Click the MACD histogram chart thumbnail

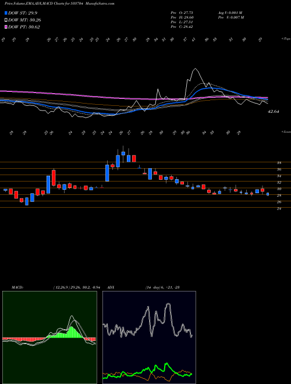[49, 337]
